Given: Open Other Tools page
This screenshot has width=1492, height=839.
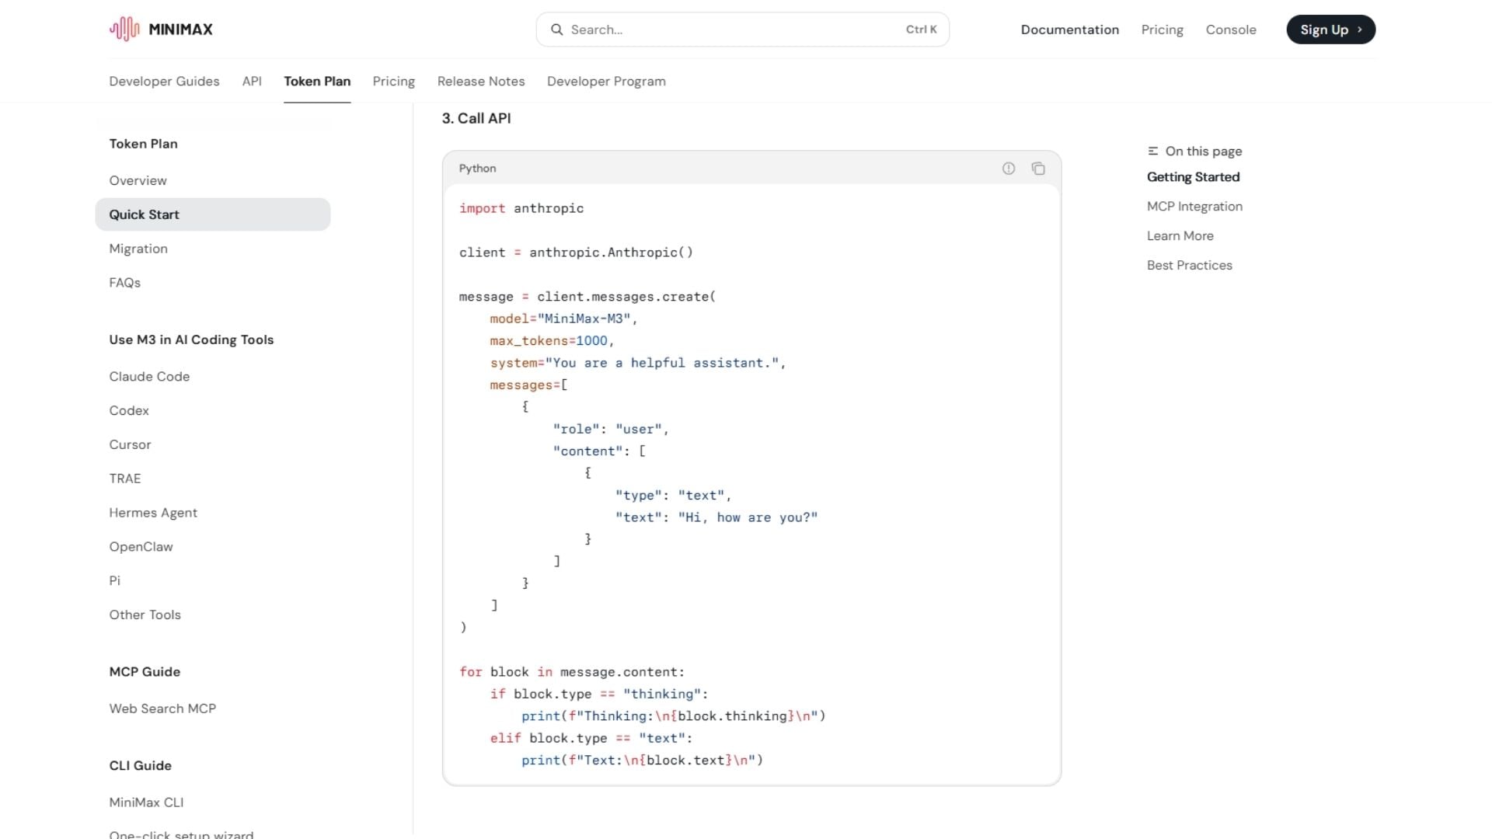Looking at the screenshot, I should (x=145, y=615).
